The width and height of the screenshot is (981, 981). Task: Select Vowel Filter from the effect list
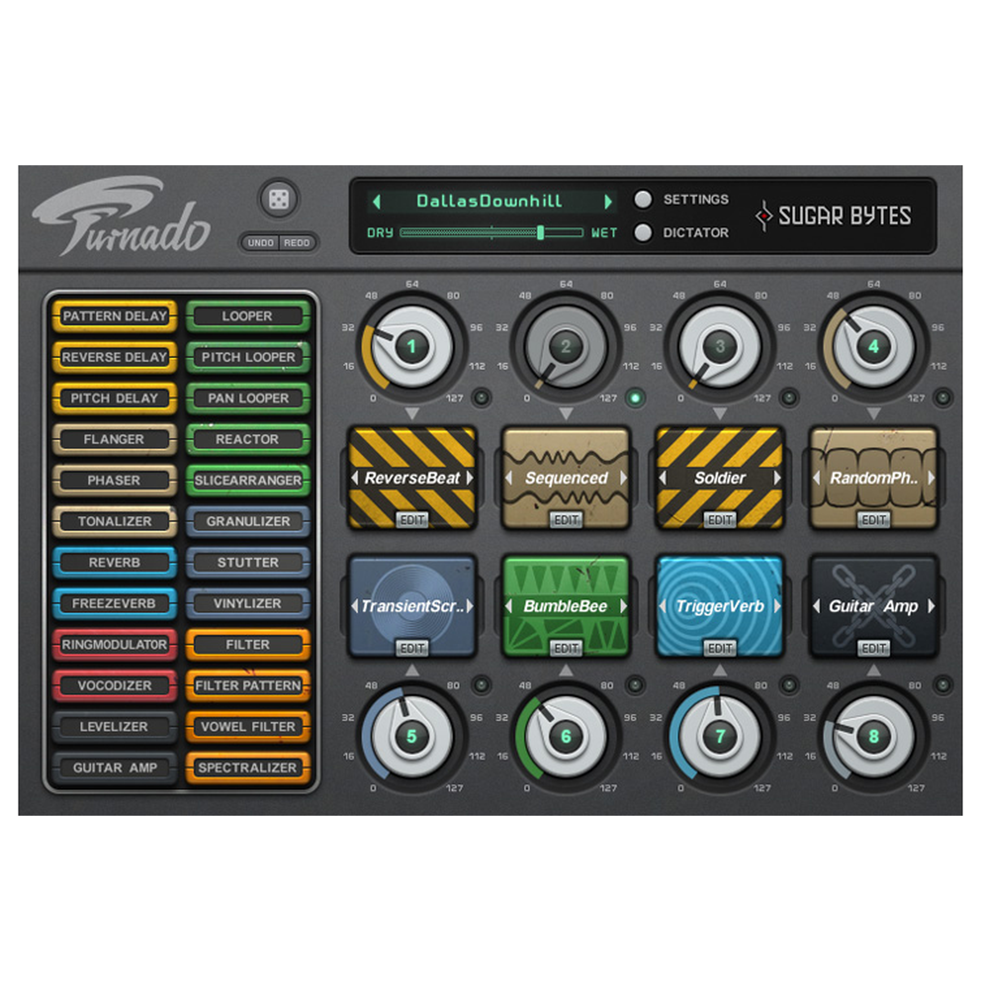pyautogui.click(x=248, y=727)
